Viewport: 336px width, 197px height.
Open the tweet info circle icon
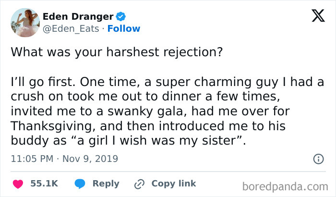[x=317, y=158]
